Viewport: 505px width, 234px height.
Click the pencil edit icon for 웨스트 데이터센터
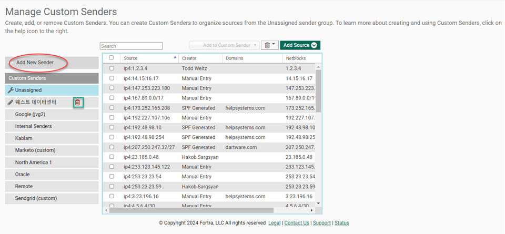pyautogui.click(x=11, y=103)
